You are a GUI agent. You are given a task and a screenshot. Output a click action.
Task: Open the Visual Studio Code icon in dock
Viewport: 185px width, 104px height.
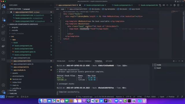(x=92, y=101)
